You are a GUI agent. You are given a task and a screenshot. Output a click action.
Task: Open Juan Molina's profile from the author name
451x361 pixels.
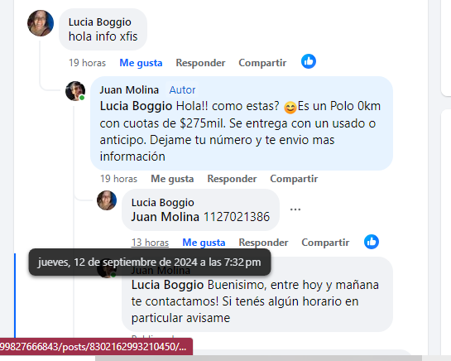(x=129, y=89)
